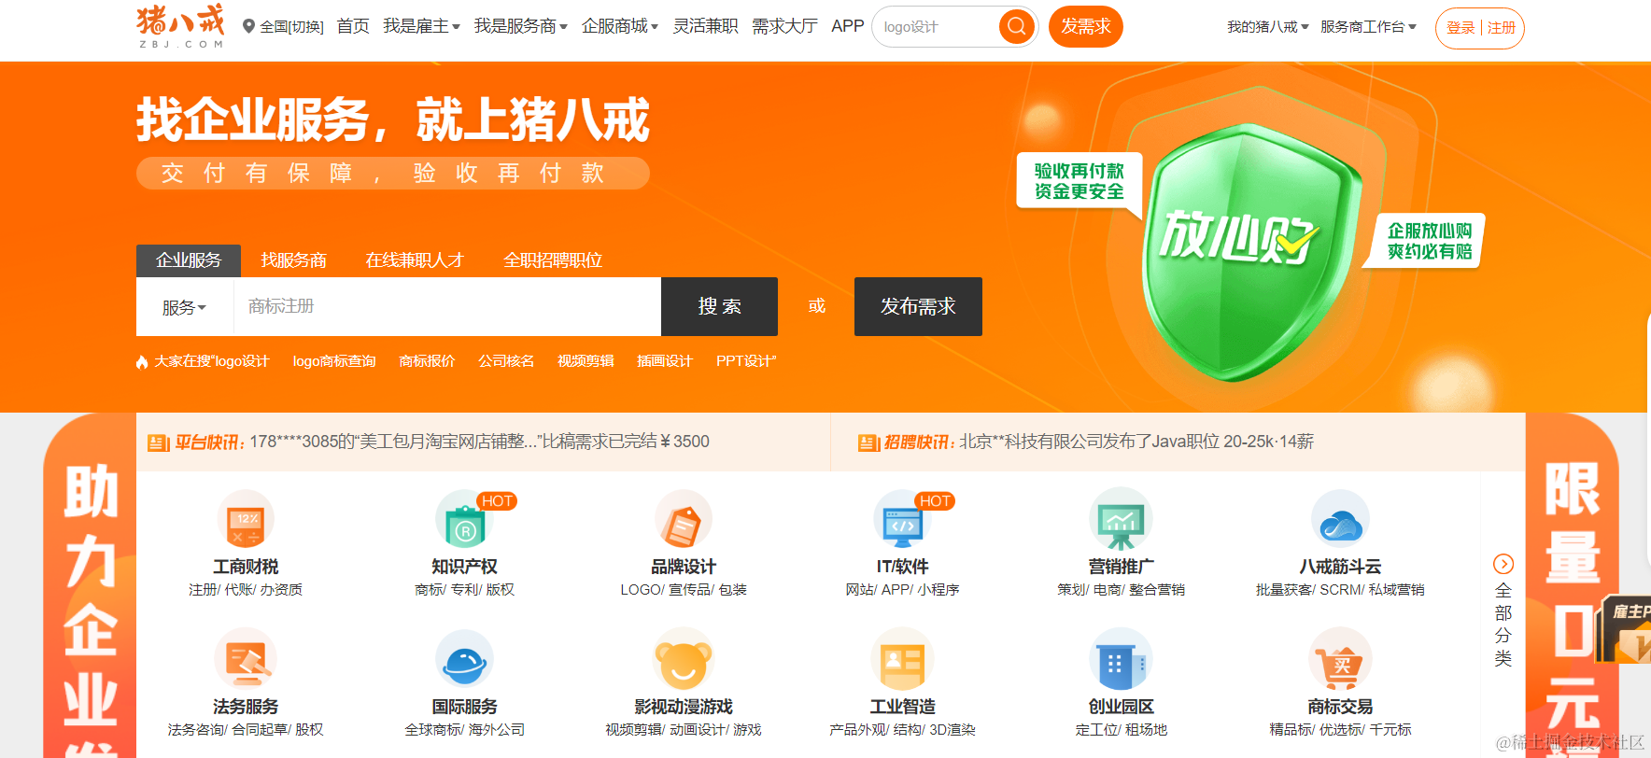The image size is (1651, 758).
Task: Click the 北京**科技有限公司 Java职位 news text
Action: (1136, 442)
